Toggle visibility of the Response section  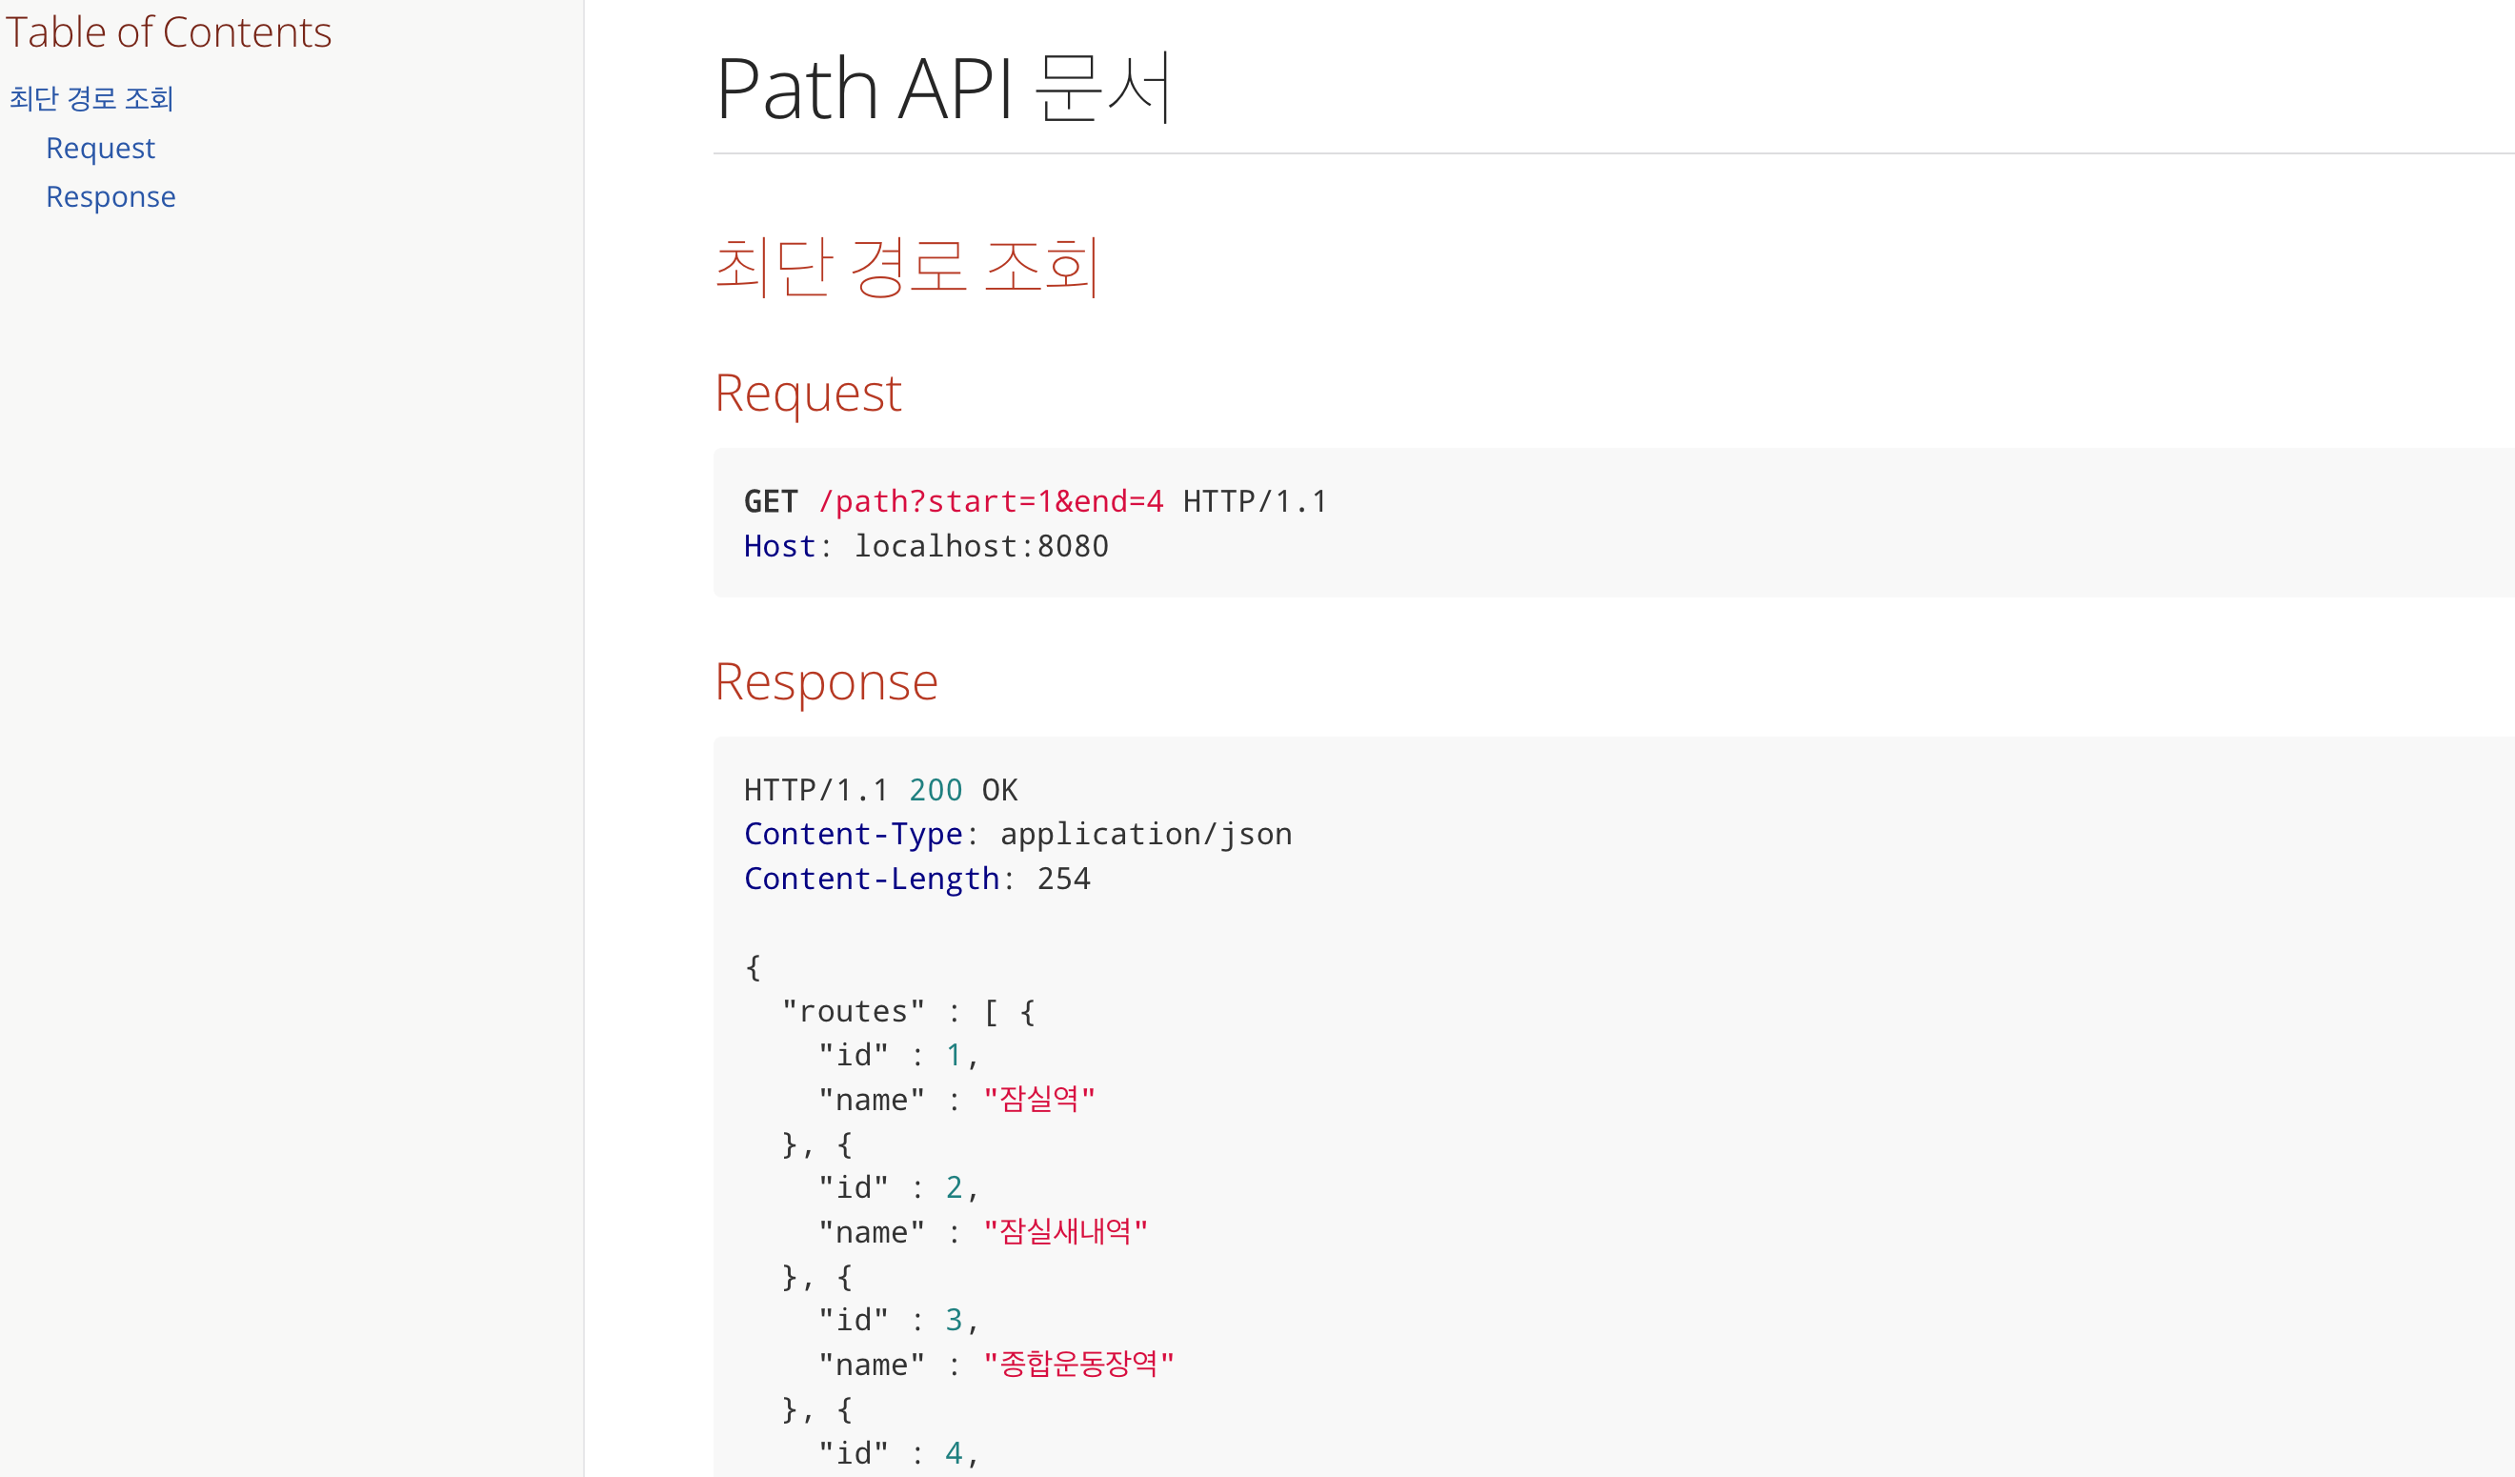(826, 680)
